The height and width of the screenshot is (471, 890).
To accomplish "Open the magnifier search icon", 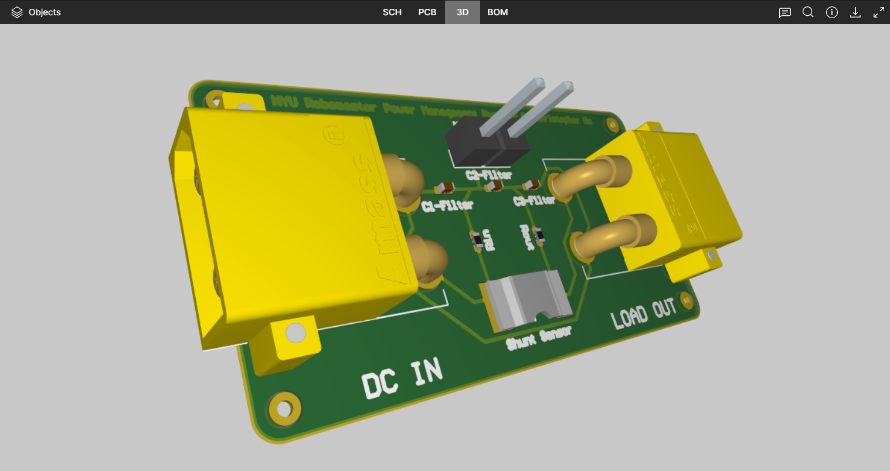I will pos(808,12).
